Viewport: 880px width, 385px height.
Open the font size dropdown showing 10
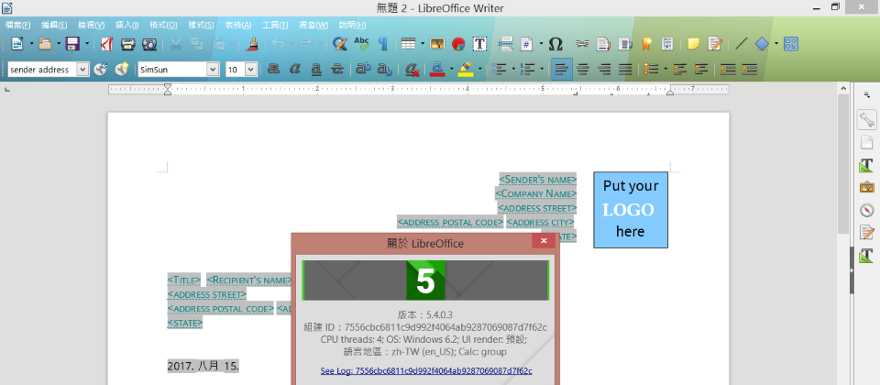tap(250, 69)
